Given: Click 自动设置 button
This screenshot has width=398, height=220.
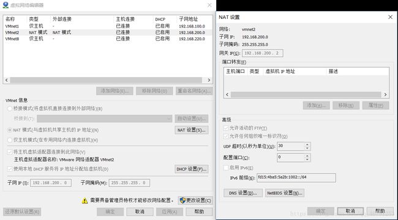Looking at the screenshot, I should [192, 119].
